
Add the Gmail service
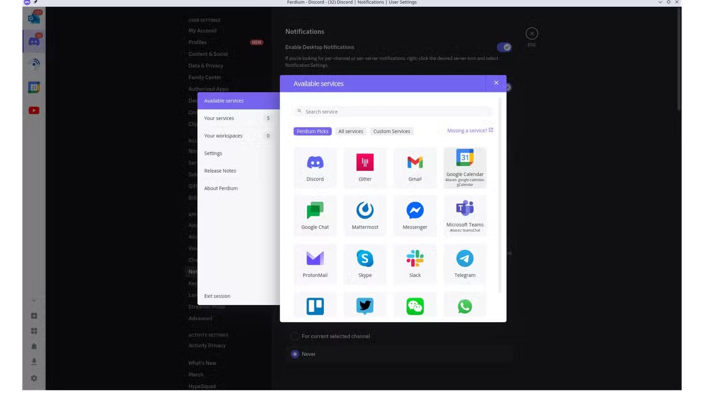415,168
